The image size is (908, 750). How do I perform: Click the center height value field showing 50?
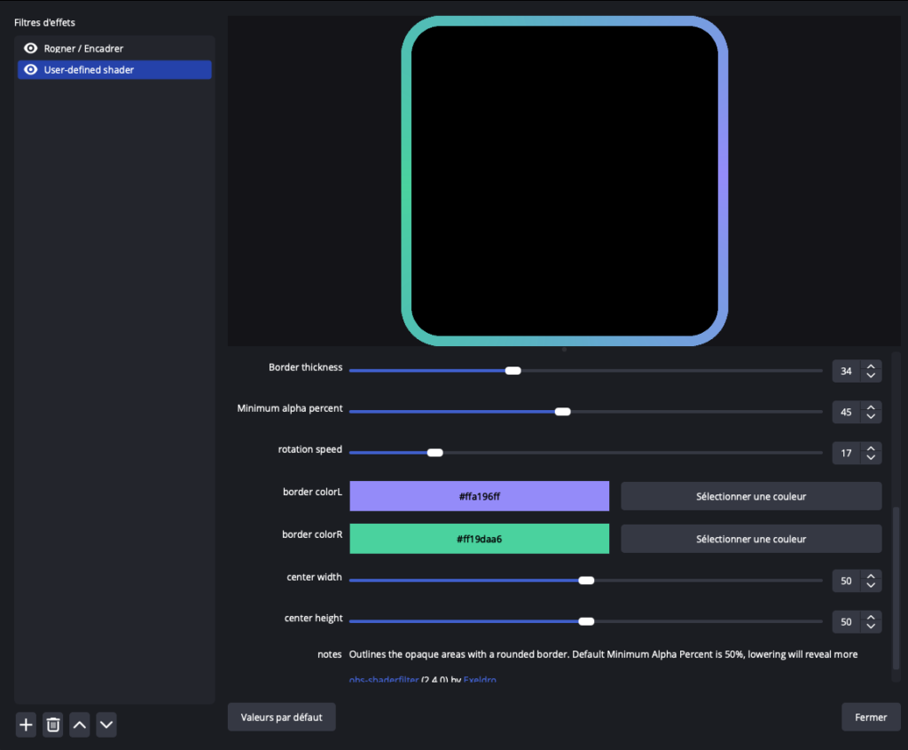[x=847, y=622]
